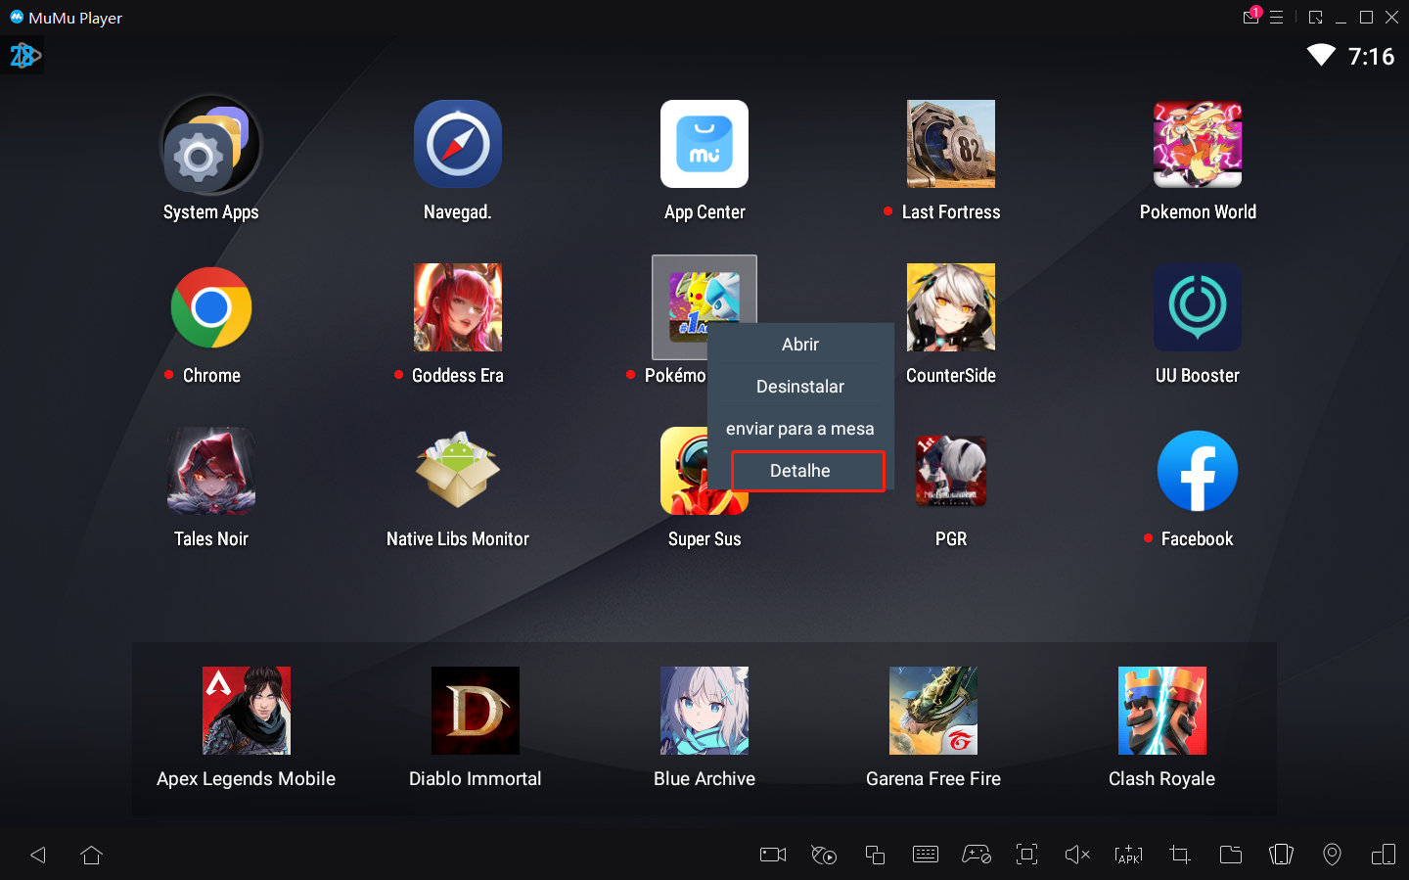The image size is (1409, 880).
Task: Open Blue Archive recommendation
Action: 704,711
